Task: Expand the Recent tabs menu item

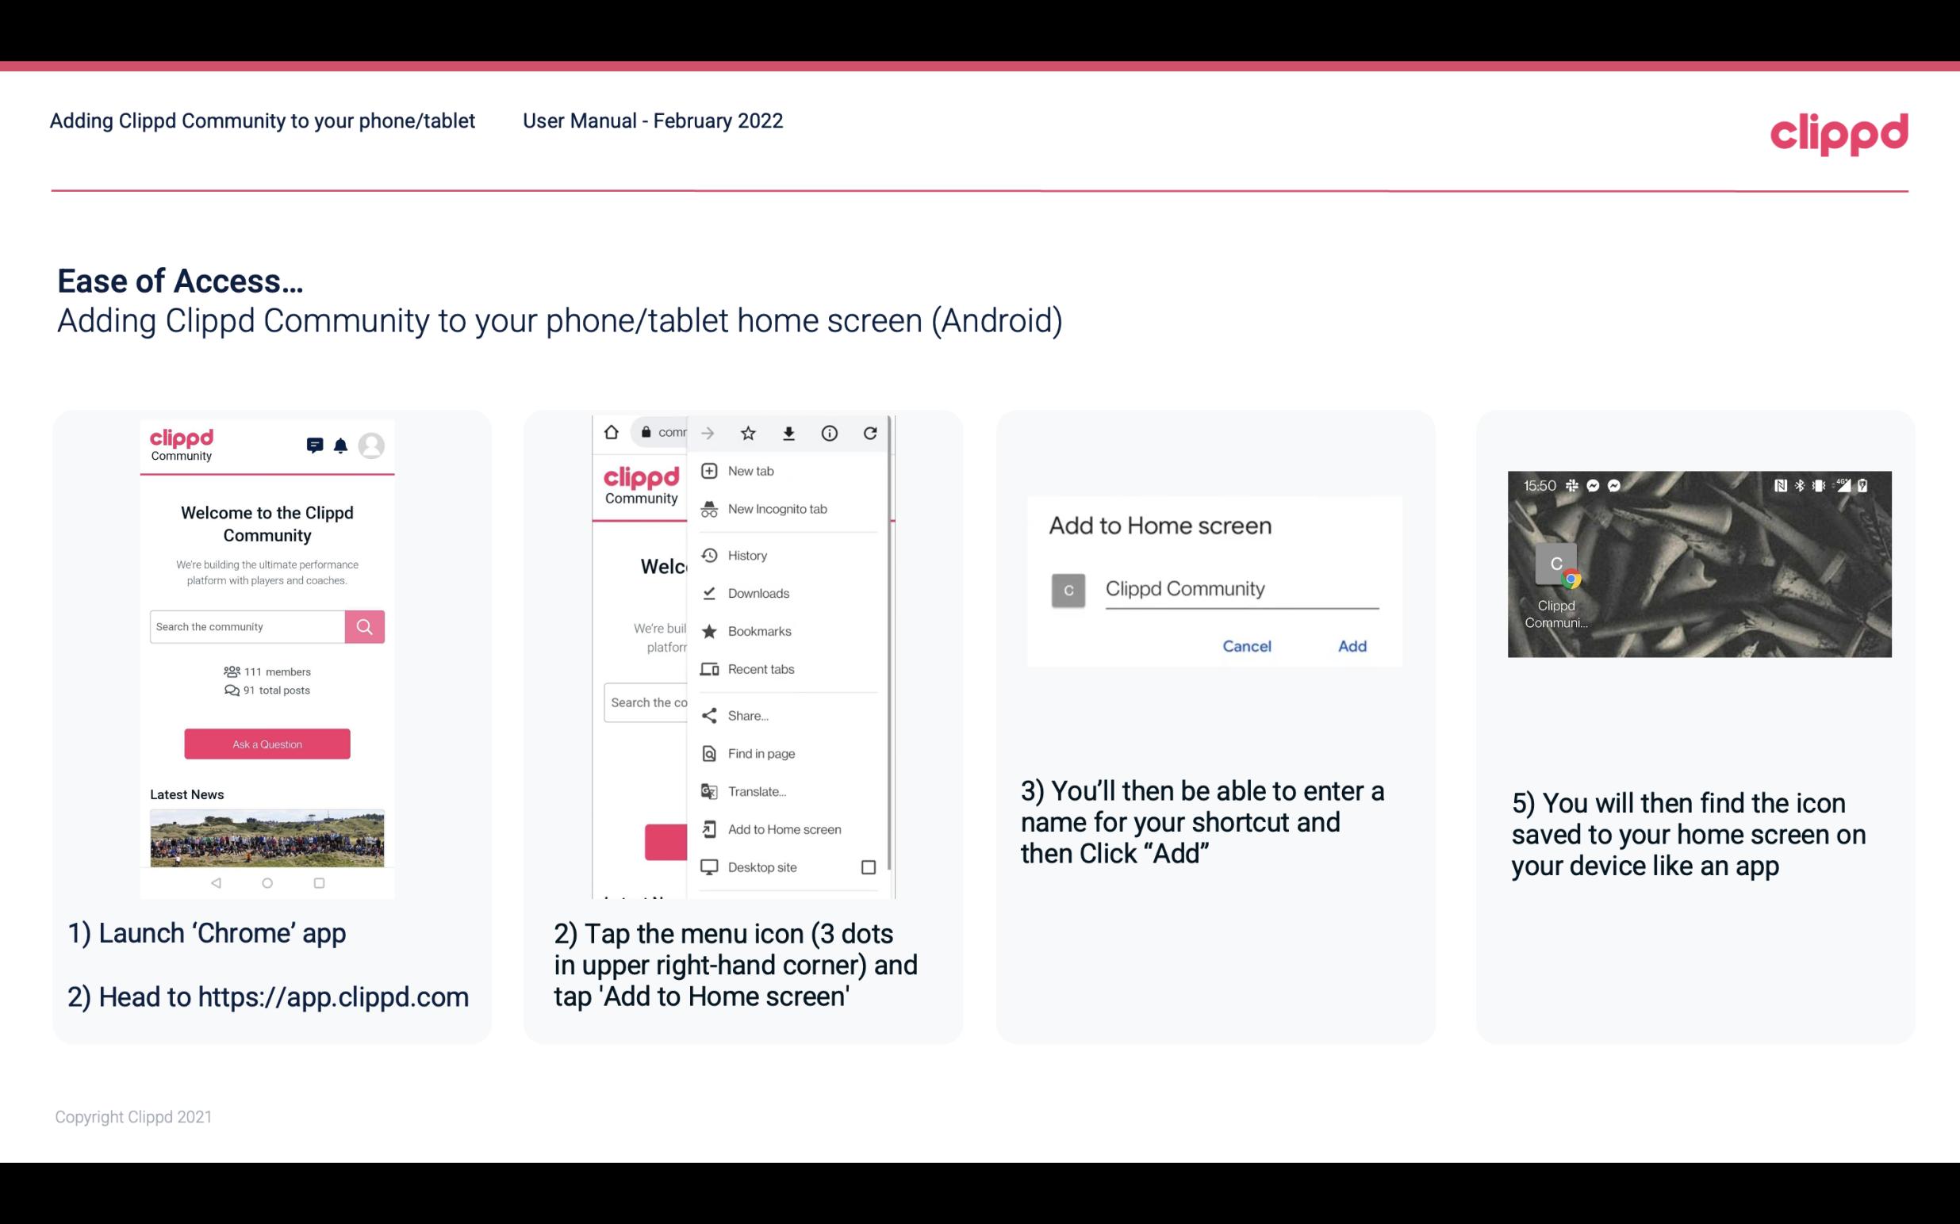Action: point(758,667)
